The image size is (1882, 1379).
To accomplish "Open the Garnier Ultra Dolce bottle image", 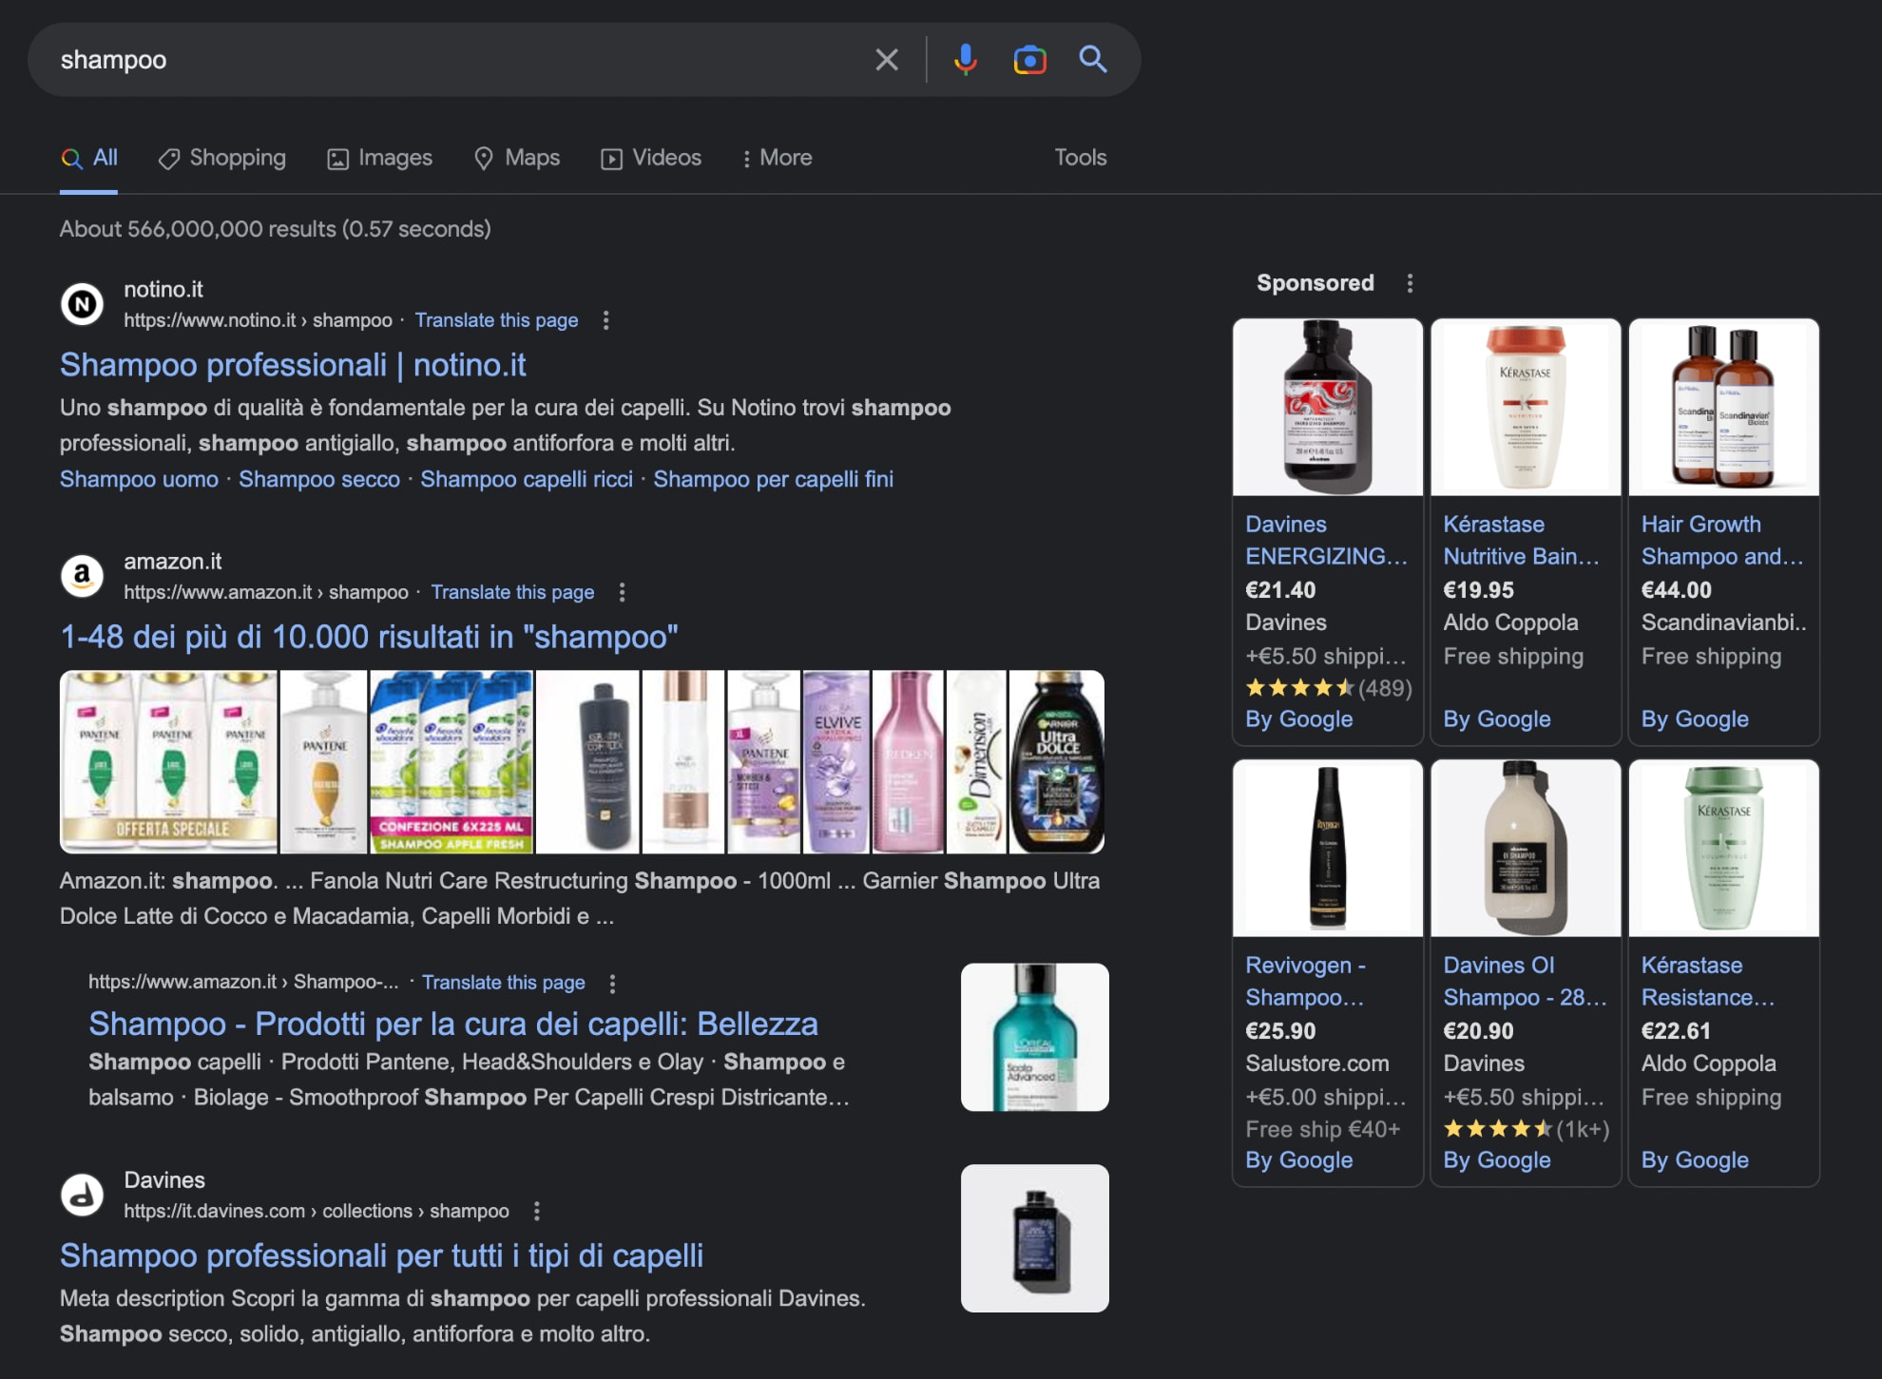I will (1056, 761).
